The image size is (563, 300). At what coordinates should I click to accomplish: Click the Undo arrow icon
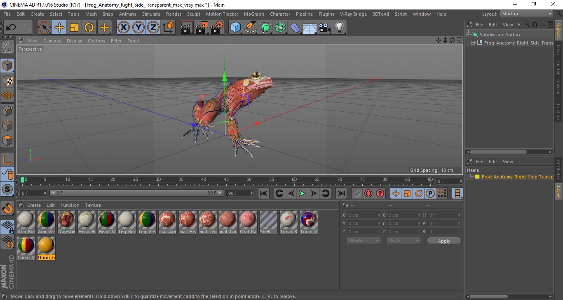(x=11, y=28)
